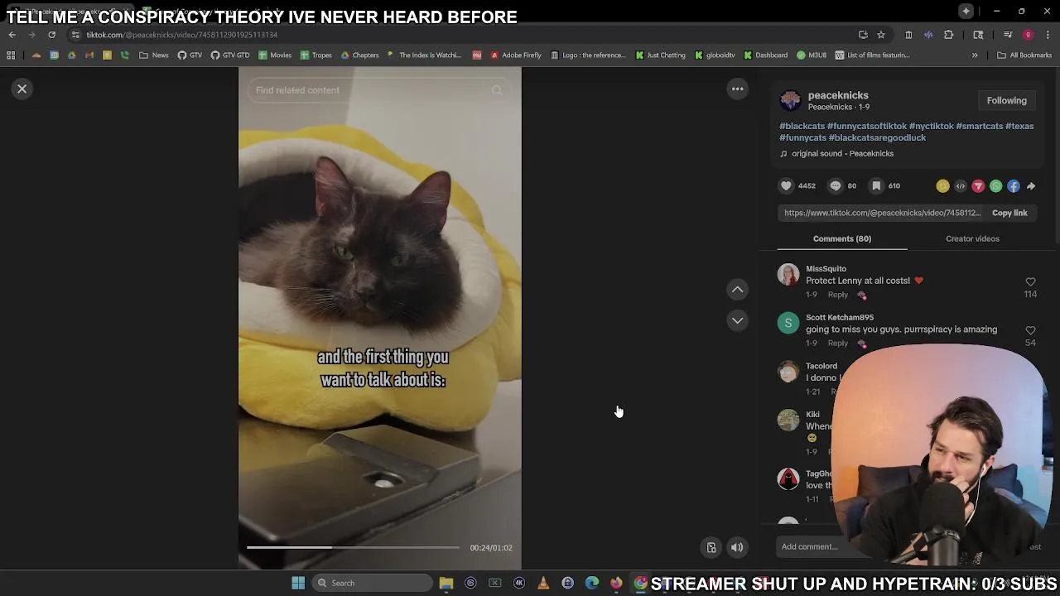Click the Following button
Viewport: 1060px width, 596px height.
click(x=1006, y=100)
